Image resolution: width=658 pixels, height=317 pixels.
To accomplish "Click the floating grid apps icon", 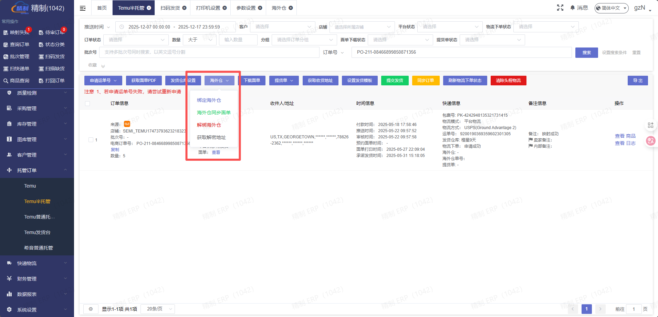I will pos(650,125).
